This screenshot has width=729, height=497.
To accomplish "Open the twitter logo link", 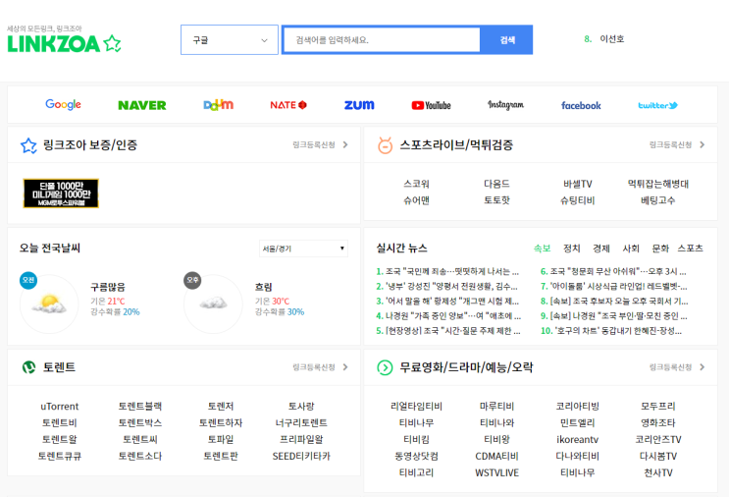I will [657, 106].
